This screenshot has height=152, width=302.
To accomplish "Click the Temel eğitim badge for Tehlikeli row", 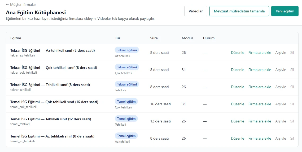I will (x=126, y=119).
